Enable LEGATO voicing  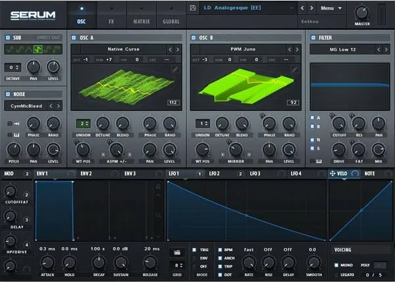click(x=336, y=275)
